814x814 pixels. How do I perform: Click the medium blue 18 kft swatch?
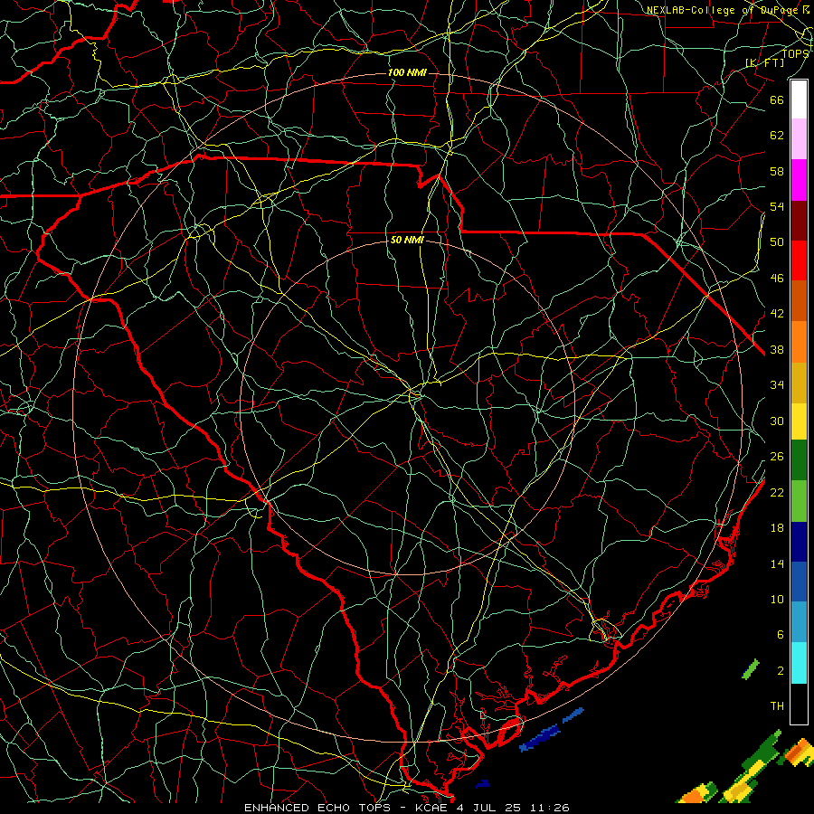click(x=799, y=582)
